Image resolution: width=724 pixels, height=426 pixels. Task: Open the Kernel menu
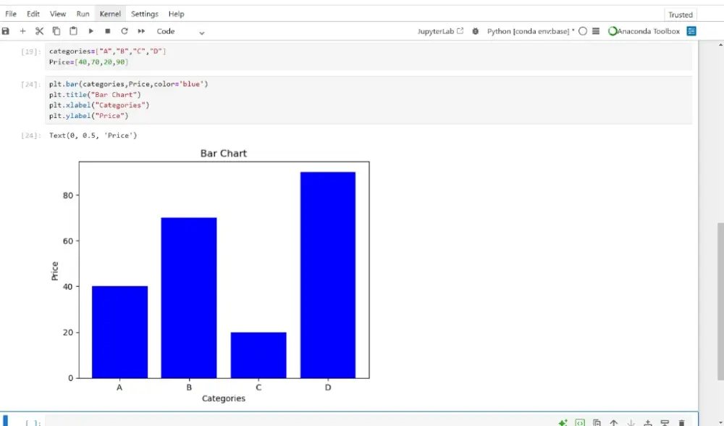click(x=110, y=13)
